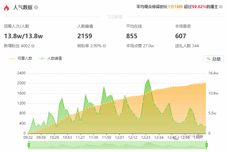Click the flame icon beside 人气数据
Image resolution: width=227 pixels, height=152 pixels.
tap(6, 8)
